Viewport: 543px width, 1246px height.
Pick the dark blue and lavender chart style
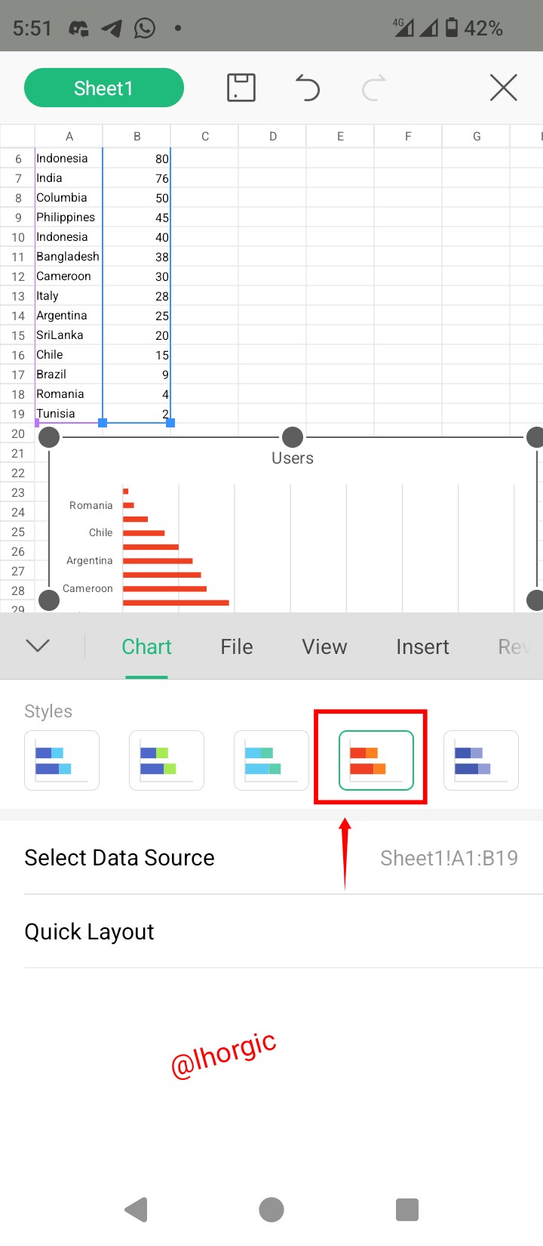(481, 760)
